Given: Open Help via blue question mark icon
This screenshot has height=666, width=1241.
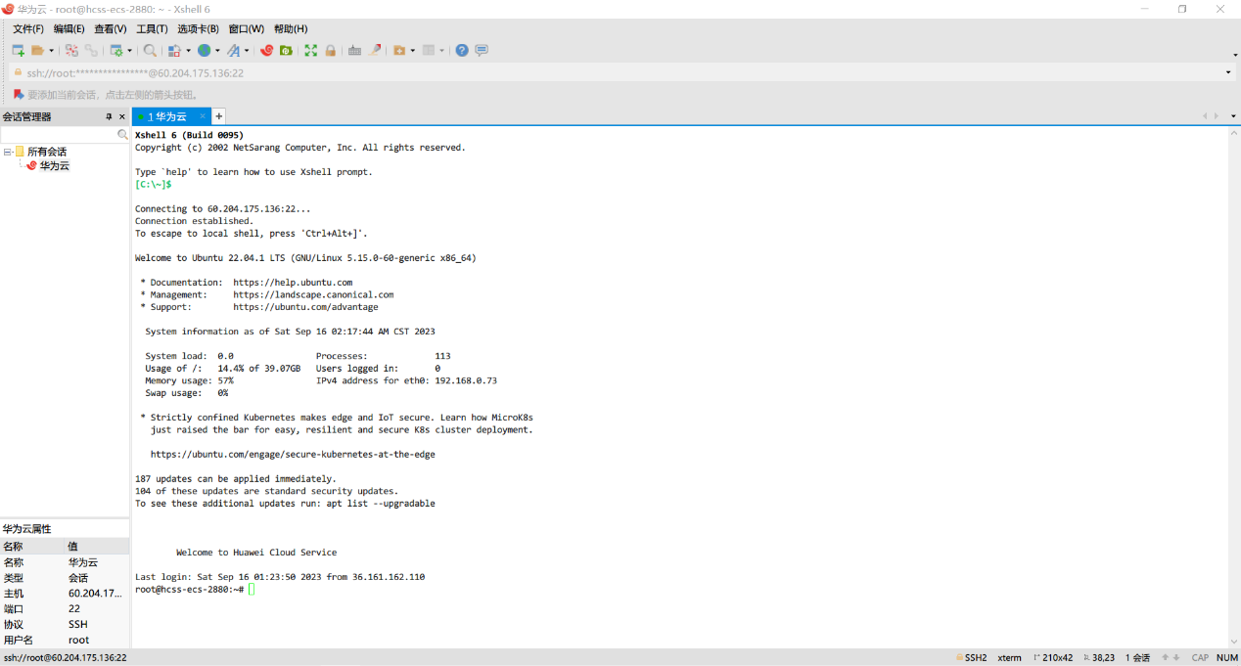Looking at the screenshot, I should point(462,50).
